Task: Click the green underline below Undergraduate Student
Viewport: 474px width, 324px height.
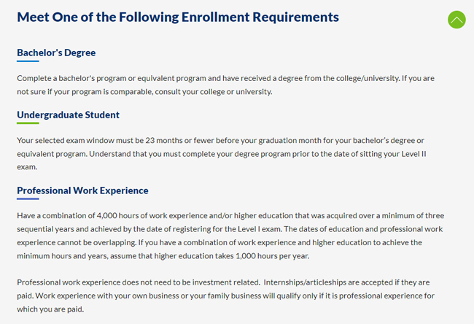Action: coord(28,123)
